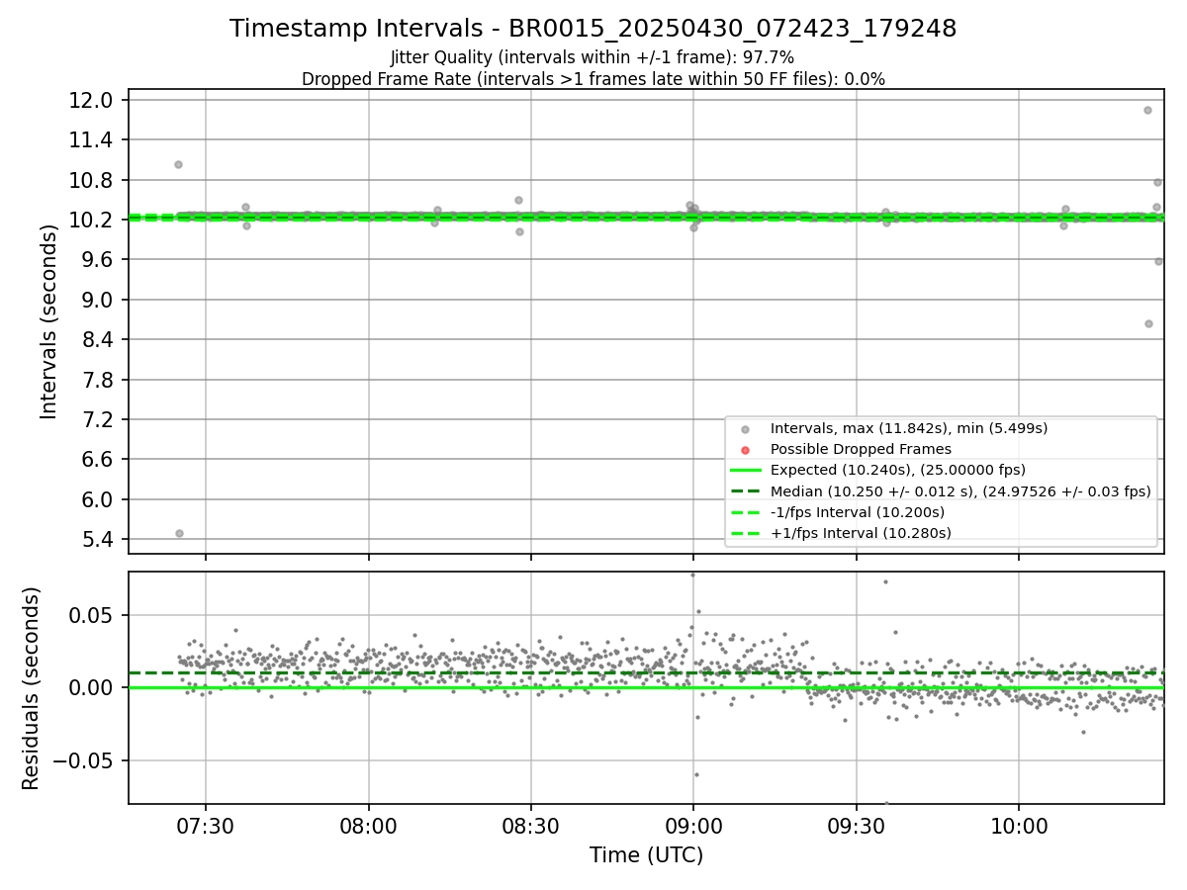Click the Jitter Quality 97.7% subtitle

click(x=593, y=57)
